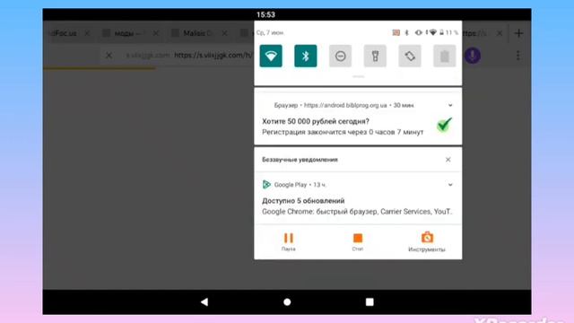Screen dimensions: 574x323
Task: Close the 'Malisis' browser tab
Action: pos(225,33)
